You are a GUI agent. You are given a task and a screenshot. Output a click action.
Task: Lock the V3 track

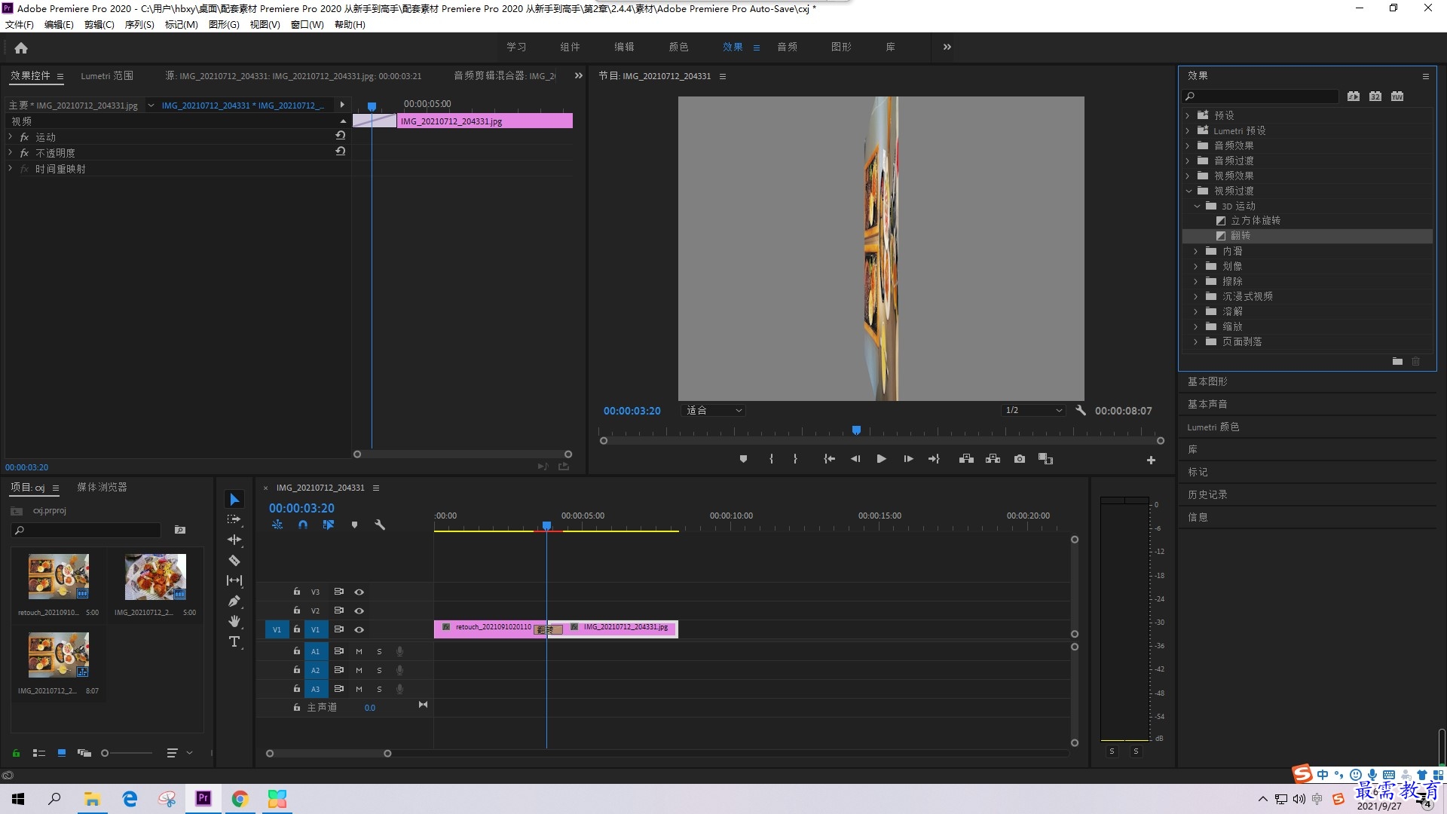click(297, 592)
